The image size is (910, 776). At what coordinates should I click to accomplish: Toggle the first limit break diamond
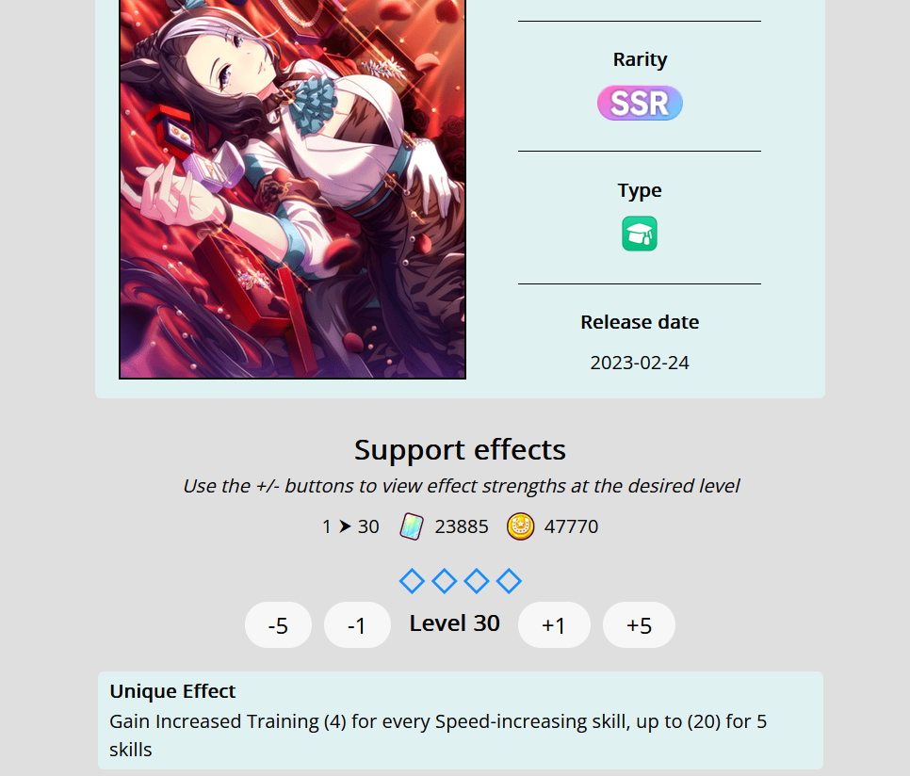coord(412,581)
